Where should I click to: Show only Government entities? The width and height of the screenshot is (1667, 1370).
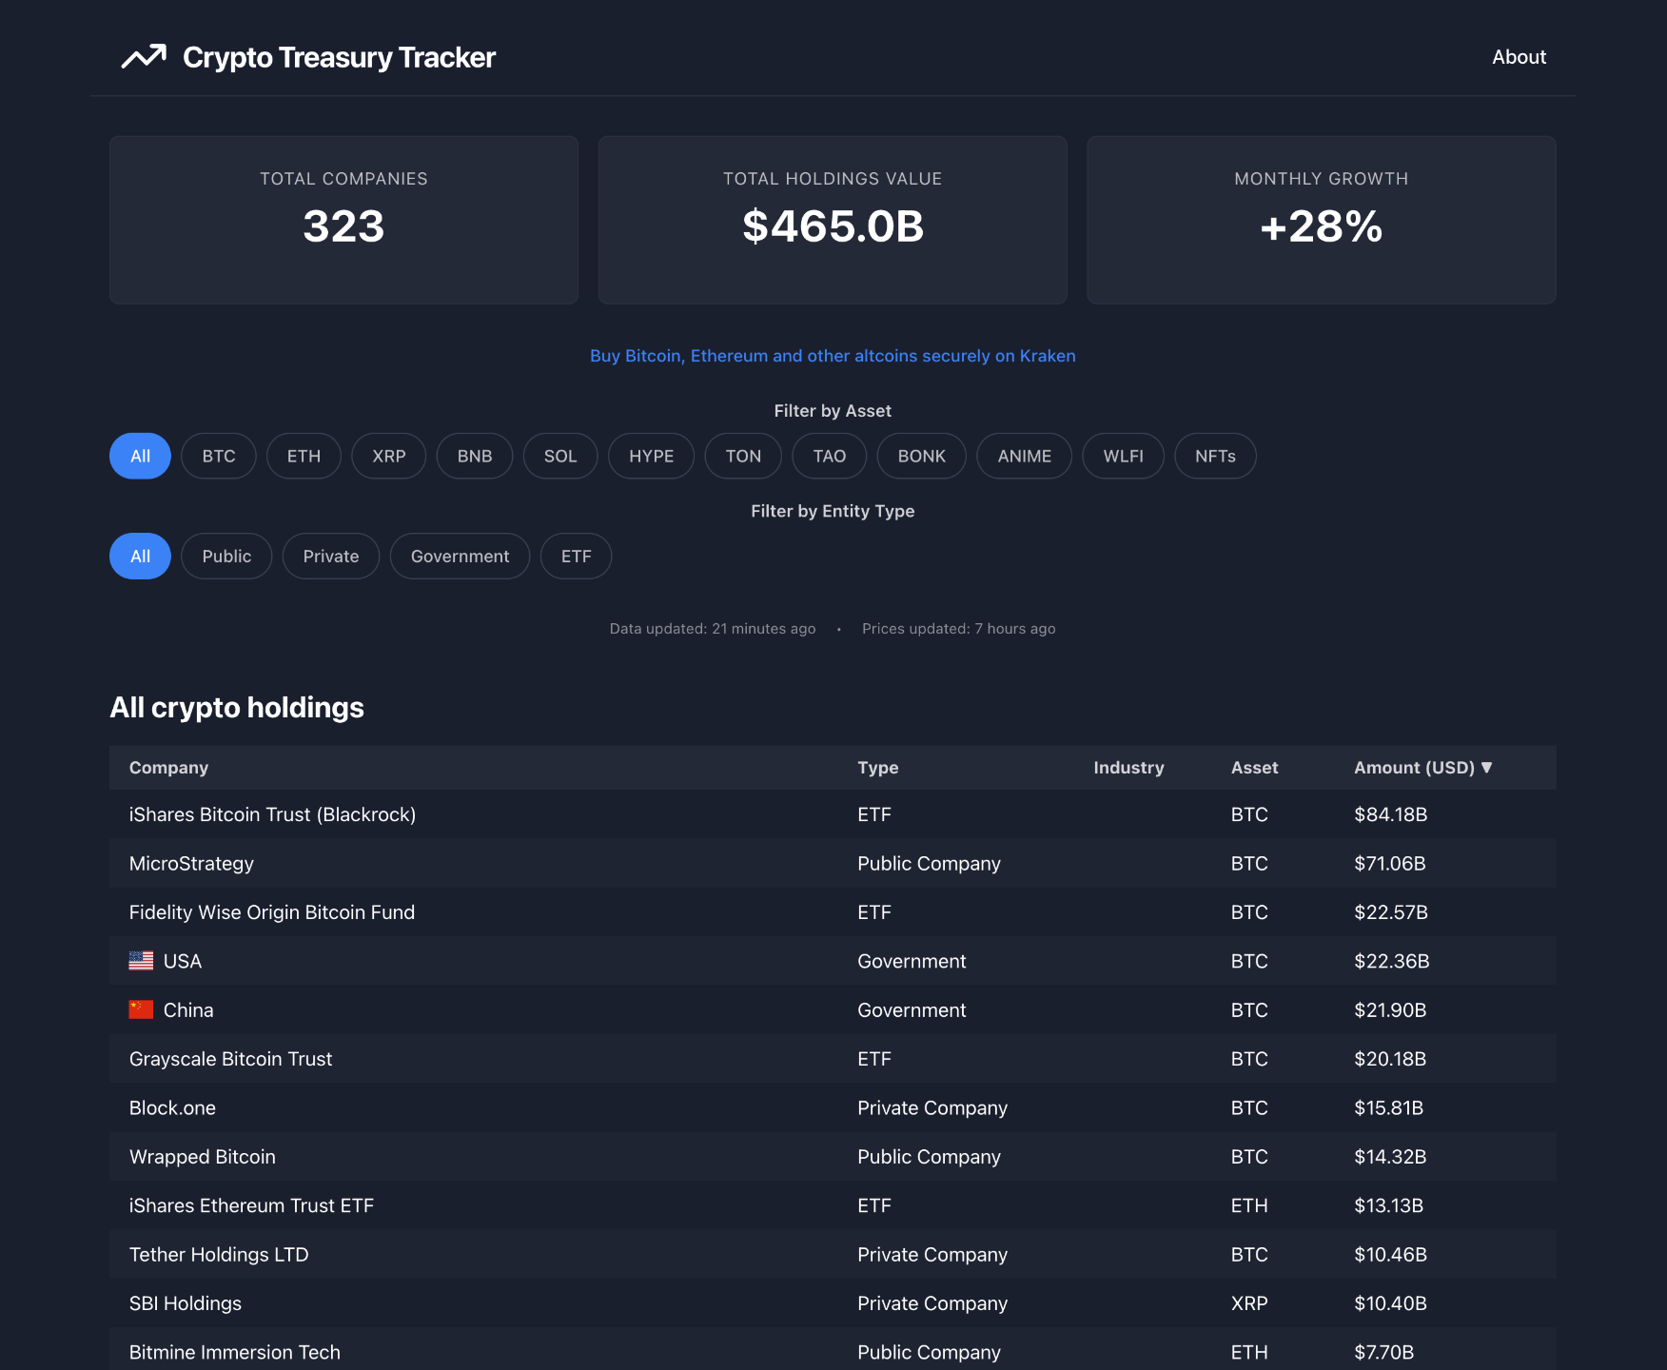click(460, 556)
